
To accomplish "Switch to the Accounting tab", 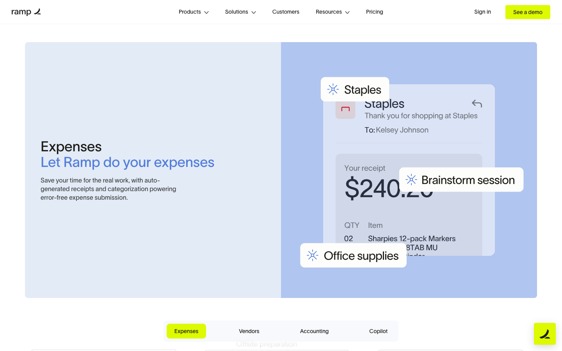I will coord(314,331).
